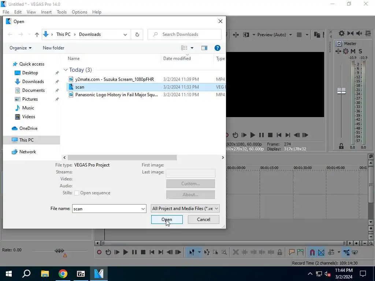Click the dialog Help question mark icon
The width and height of the screenshot is (375, 281).
tap(218, 48)
